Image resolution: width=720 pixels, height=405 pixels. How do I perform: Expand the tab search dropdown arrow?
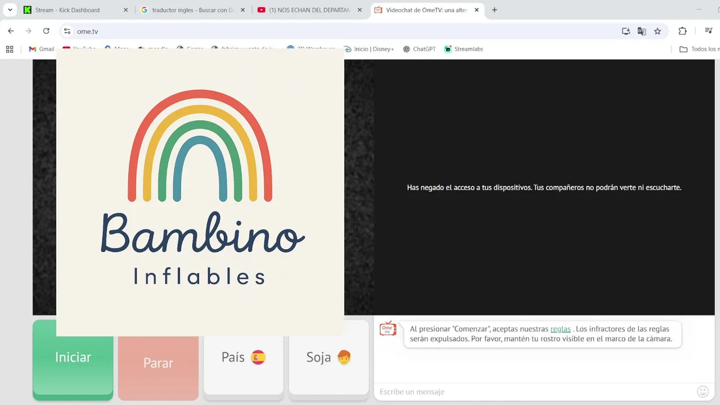(x=10, y=10)
